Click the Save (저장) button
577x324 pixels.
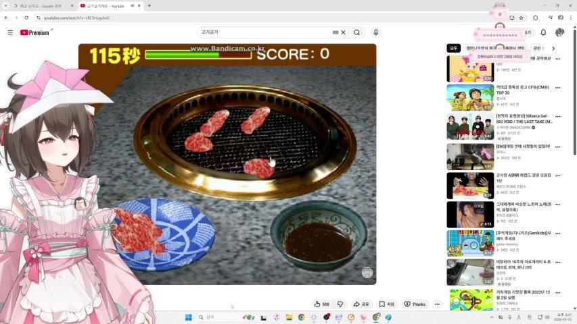click(387, 304)
